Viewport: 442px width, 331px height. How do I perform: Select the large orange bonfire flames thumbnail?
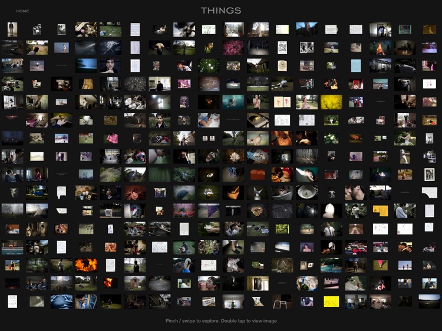pyautogui.click(x=86, y=265)
